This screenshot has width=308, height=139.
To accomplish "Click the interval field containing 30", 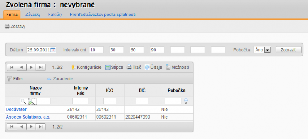I will pos(117,50).
